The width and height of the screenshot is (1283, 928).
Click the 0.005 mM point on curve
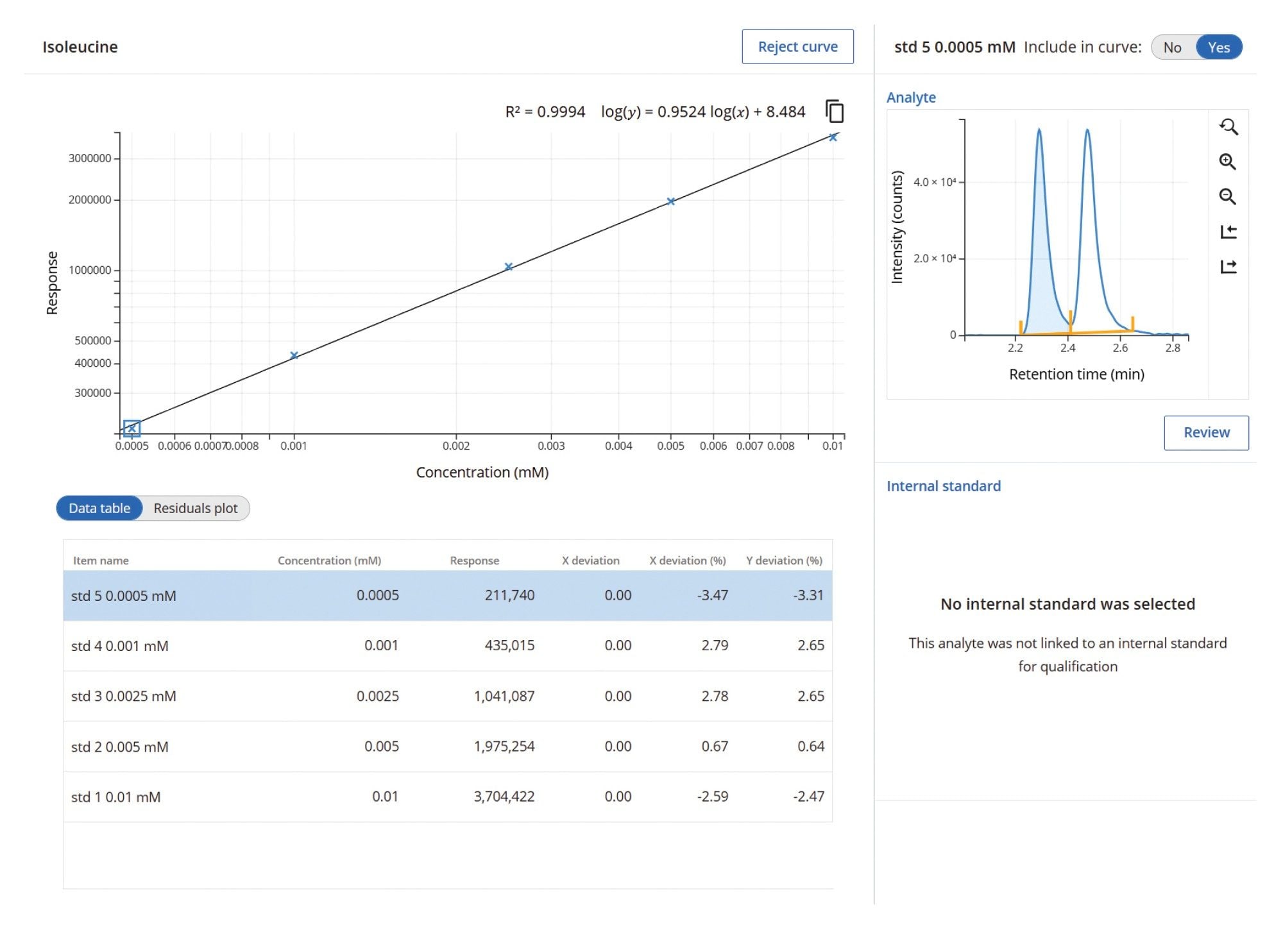[670, 201]
